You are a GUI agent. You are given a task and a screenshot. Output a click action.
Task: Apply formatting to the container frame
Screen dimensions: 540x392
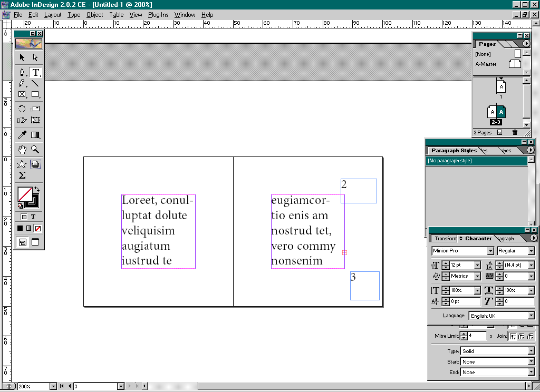pos(24,217)
